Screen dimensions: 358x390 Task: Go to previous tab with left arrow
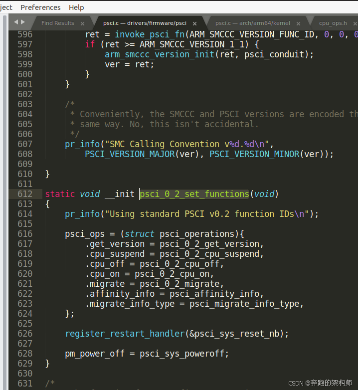click(x=16, y=22)
